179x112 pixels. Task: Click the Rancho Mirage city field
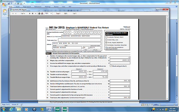(x=67, y=48)
